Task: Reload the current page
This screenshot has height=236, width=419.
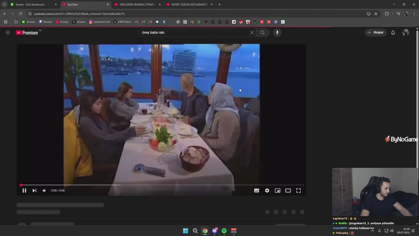Action: click(x=20, y=14)
